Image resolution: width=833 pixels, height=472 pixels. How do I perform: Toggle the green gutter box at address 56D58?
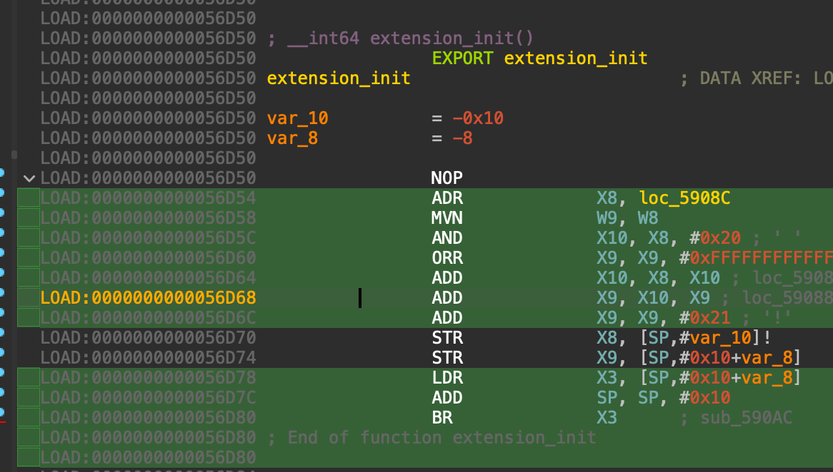[x=29, y=218]
